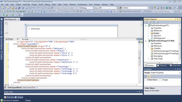Collapse the Technology RadTreeViewItem outline
The width and height of the screenshot is (182, 102).
[x=8, y=67]
